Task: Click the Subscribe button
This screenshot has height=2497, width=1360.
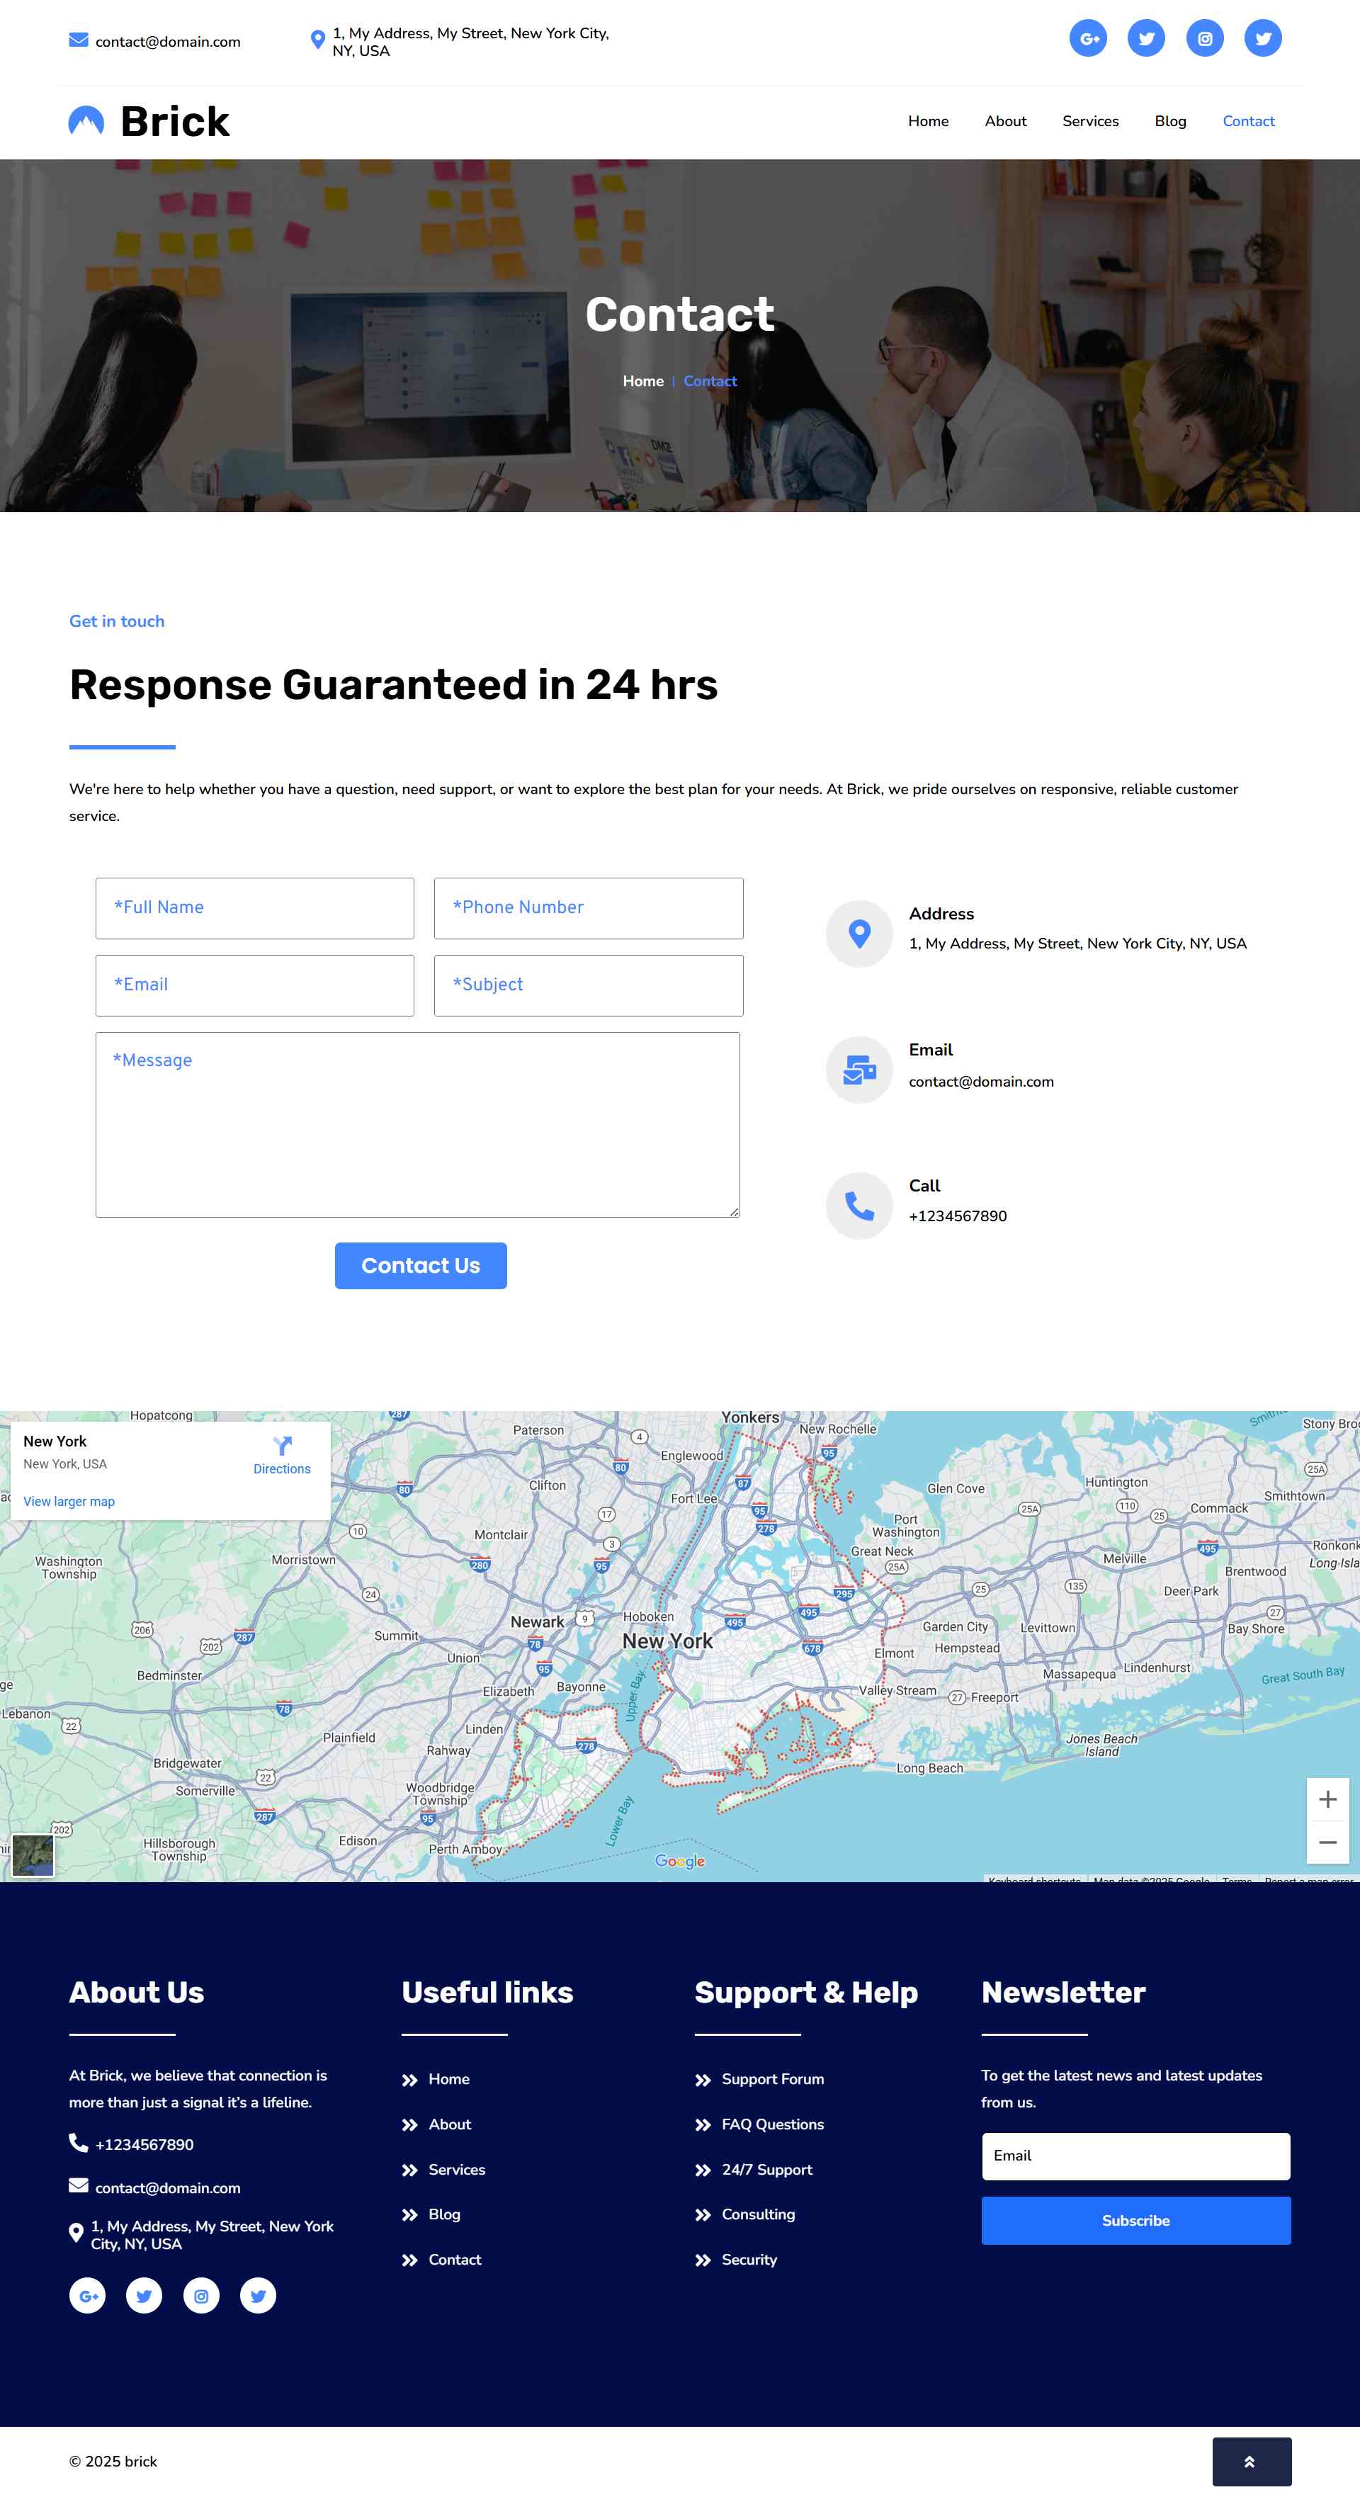Action: pyautogui.click(x=1135, y=2221)
